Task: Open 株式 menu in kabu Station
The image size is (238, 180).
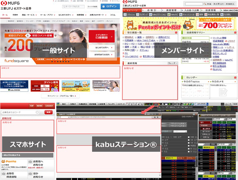Action: [x=64, y=104]
